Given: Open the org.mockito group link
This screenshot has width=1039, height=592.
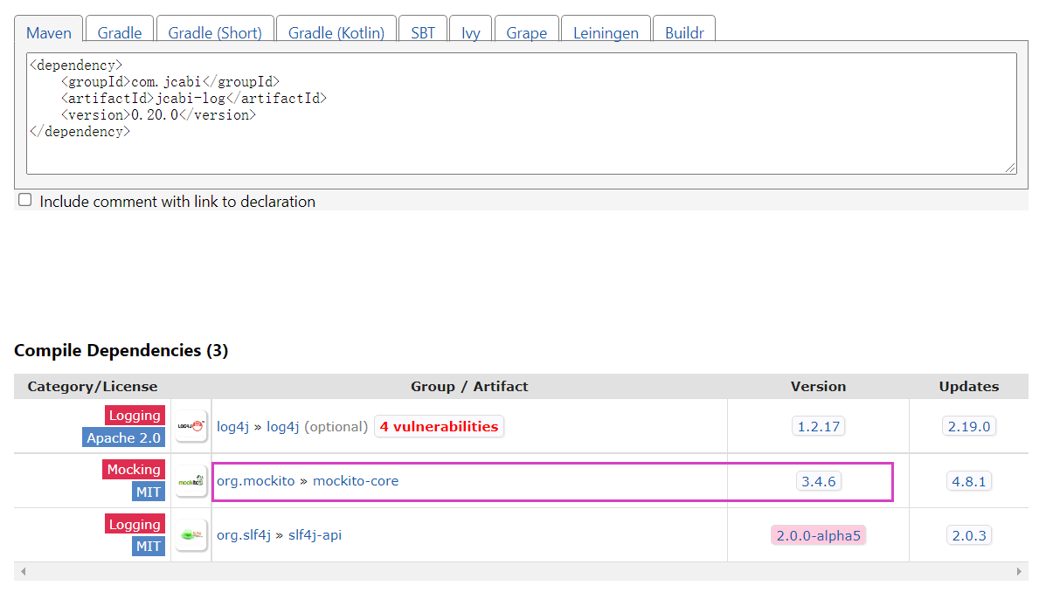Looking at the screenshot, I should (x=256, y=481).
